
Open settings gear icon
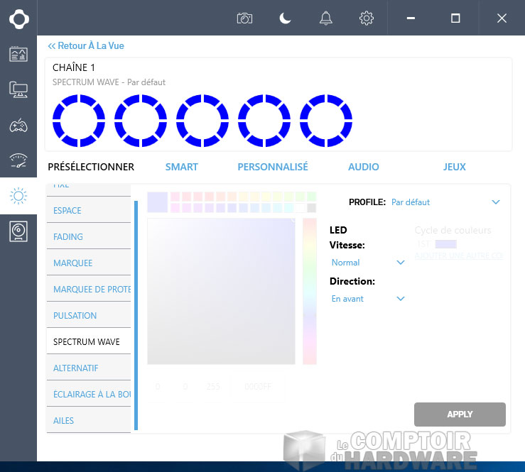coord(367,18)
